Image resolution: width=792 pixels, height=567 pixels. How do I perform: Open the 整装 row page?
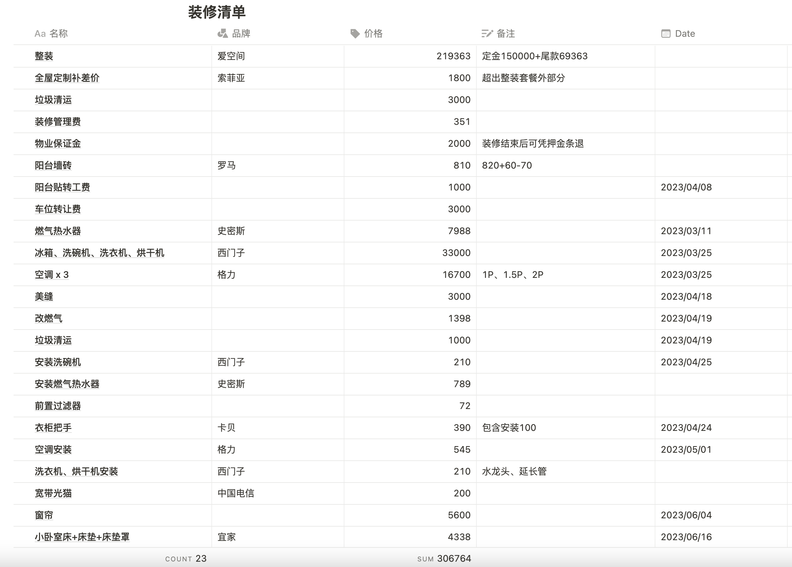[x=44, y=56]
